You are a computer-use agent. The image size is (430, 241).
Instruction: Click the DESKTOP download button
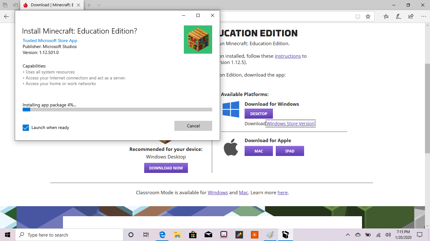[259, 114]
